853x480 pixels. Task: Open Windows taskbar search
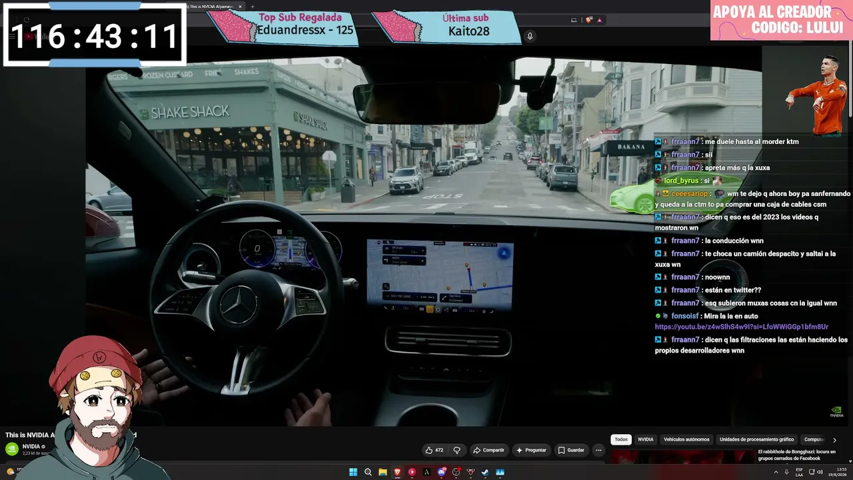coord(368,472)
